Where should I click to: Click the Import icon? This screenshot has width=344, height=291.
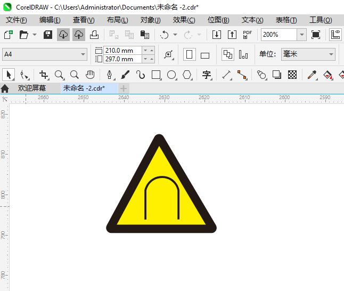[217, 35]
